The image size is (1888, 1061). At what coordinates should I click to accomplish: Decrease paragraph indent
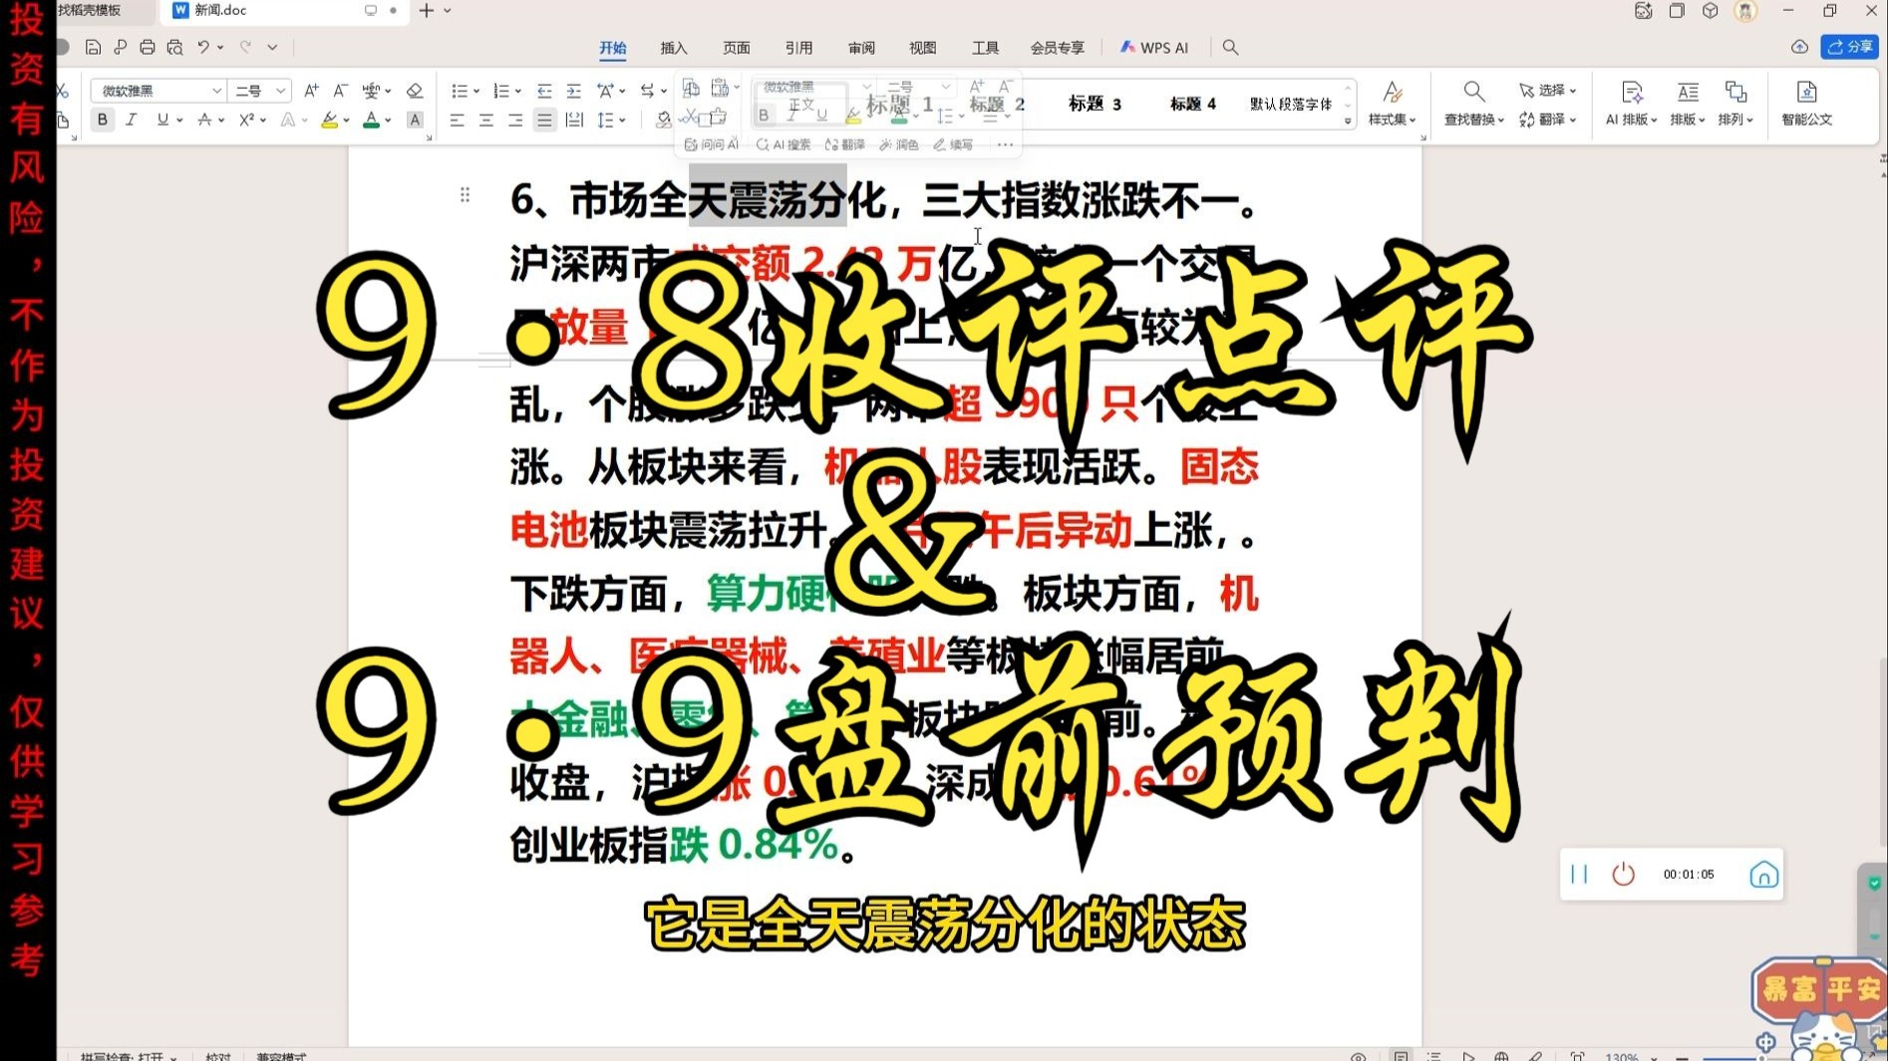tap(544, 91)
